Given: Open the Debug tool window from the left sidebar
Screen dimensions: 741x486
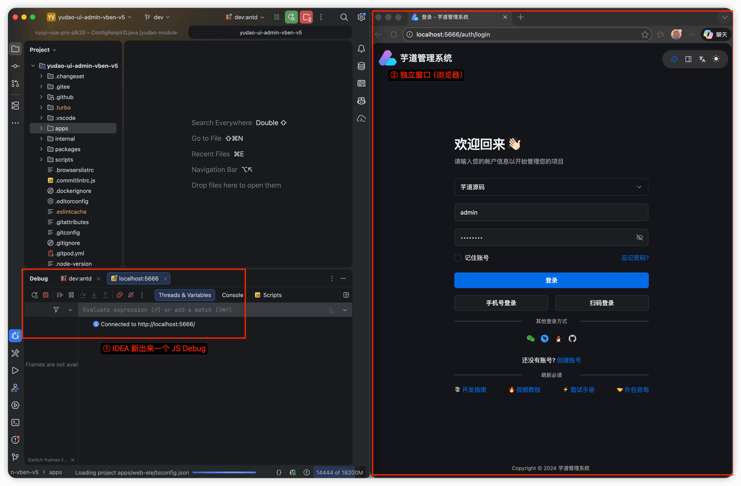Looking at the screenshot, I should click(x=15, y=335).
